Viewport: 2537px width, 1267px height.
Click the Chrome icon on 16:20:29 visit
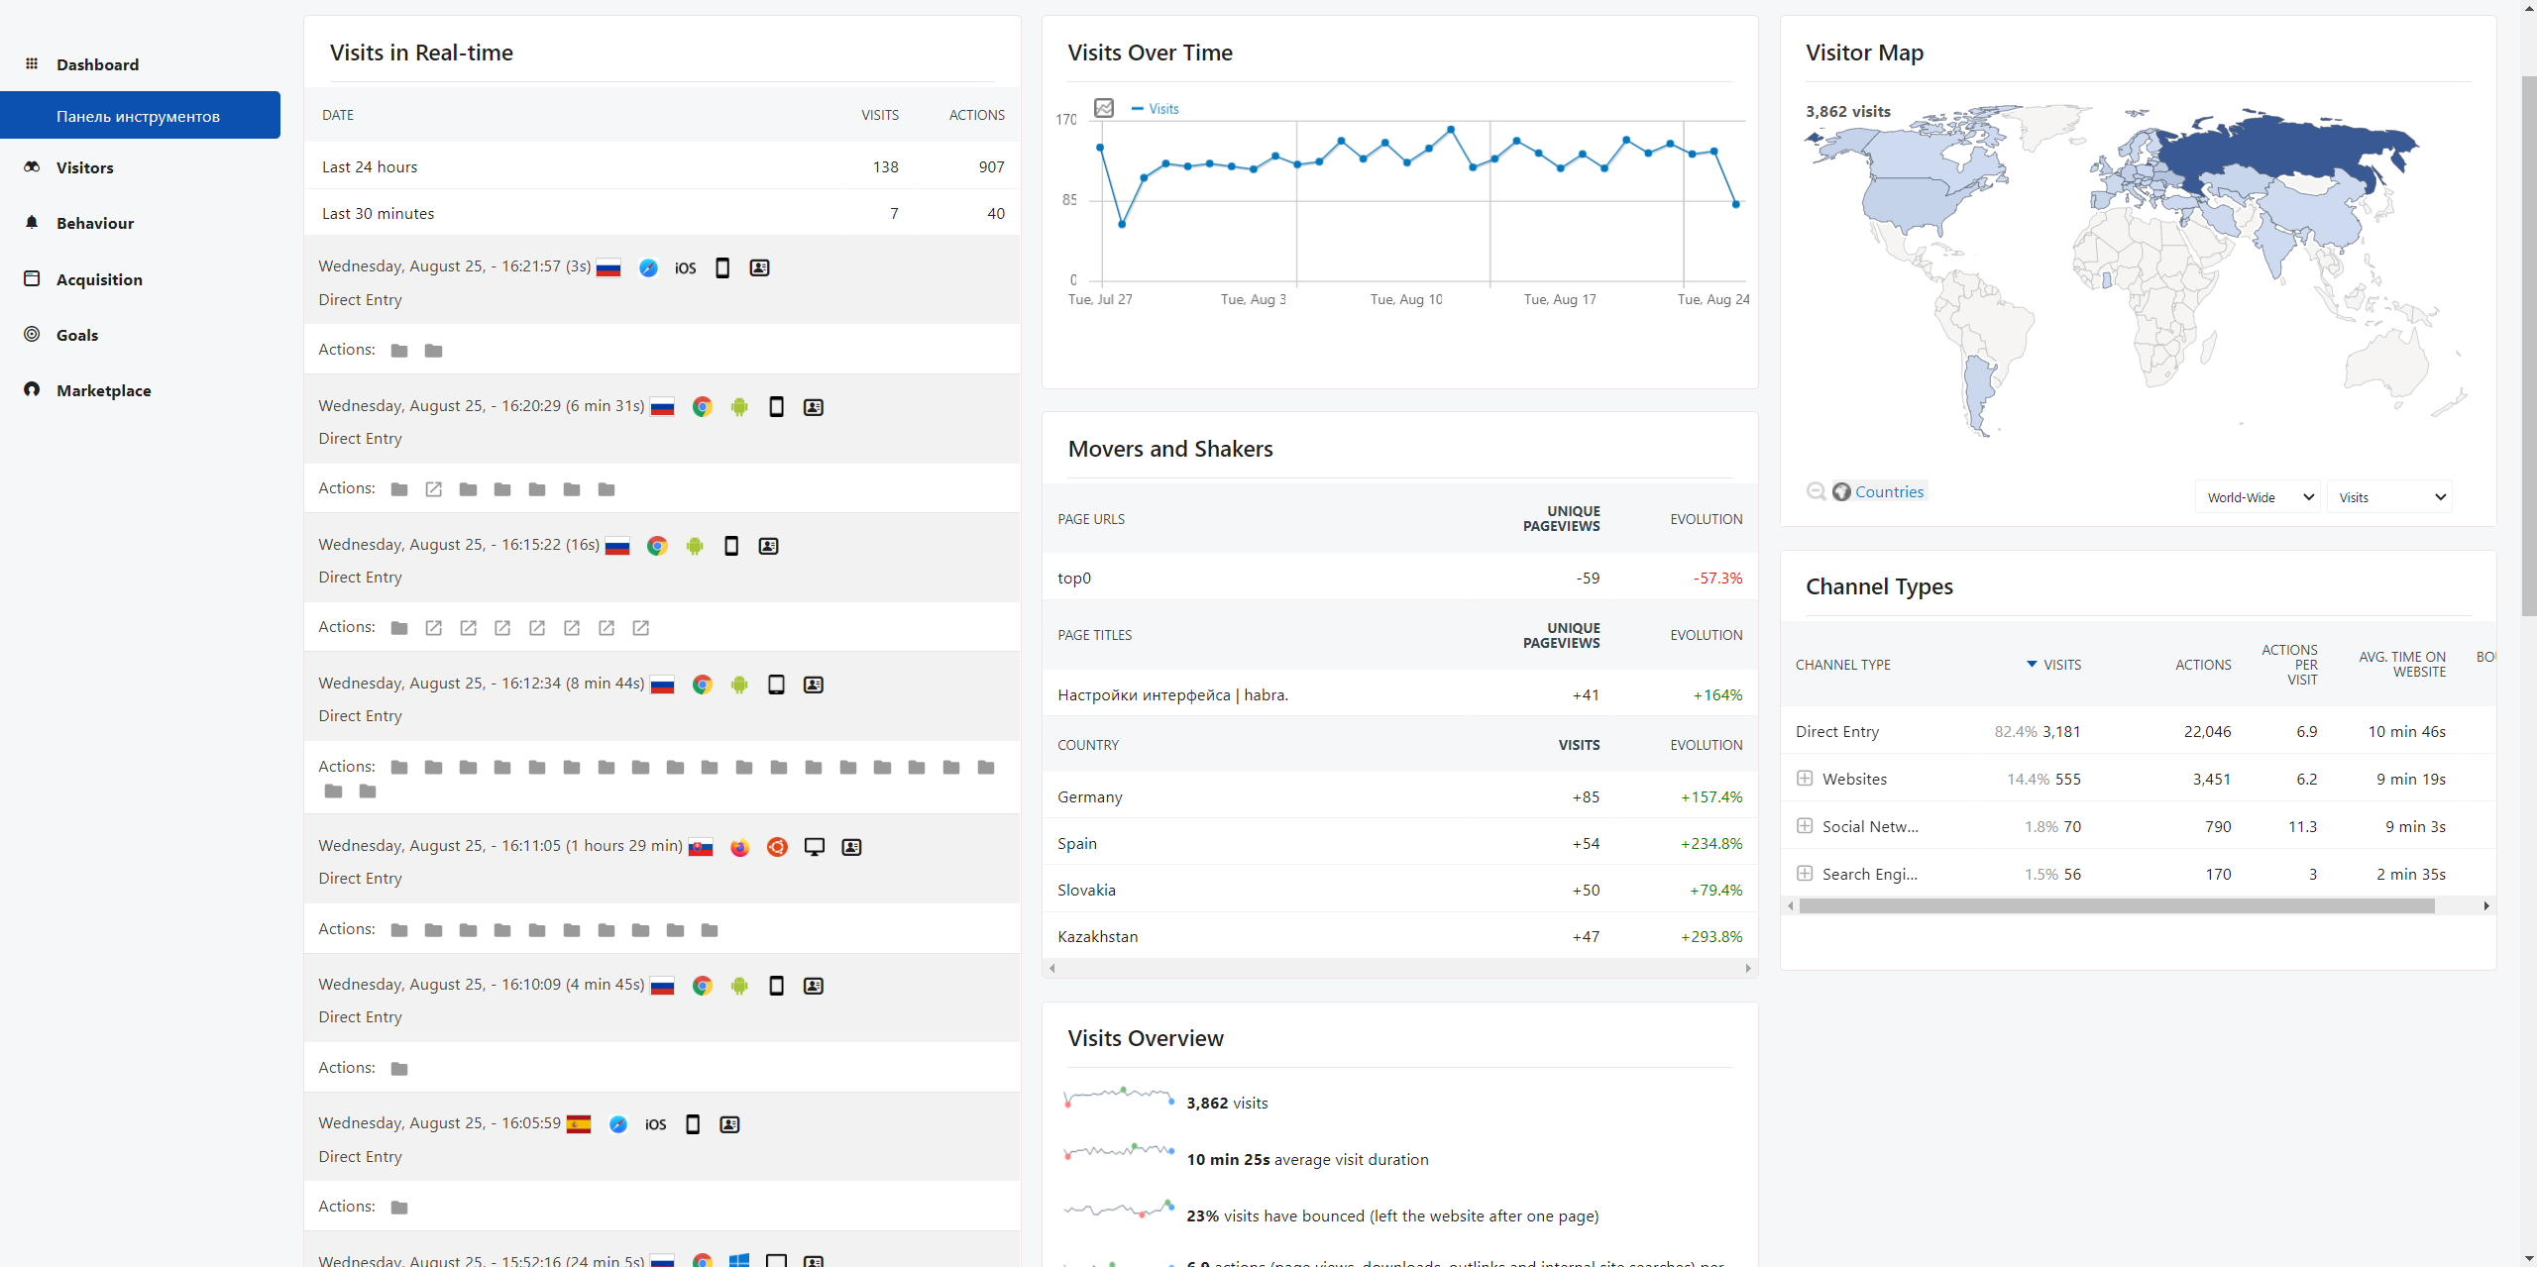[x=703, y=407]
